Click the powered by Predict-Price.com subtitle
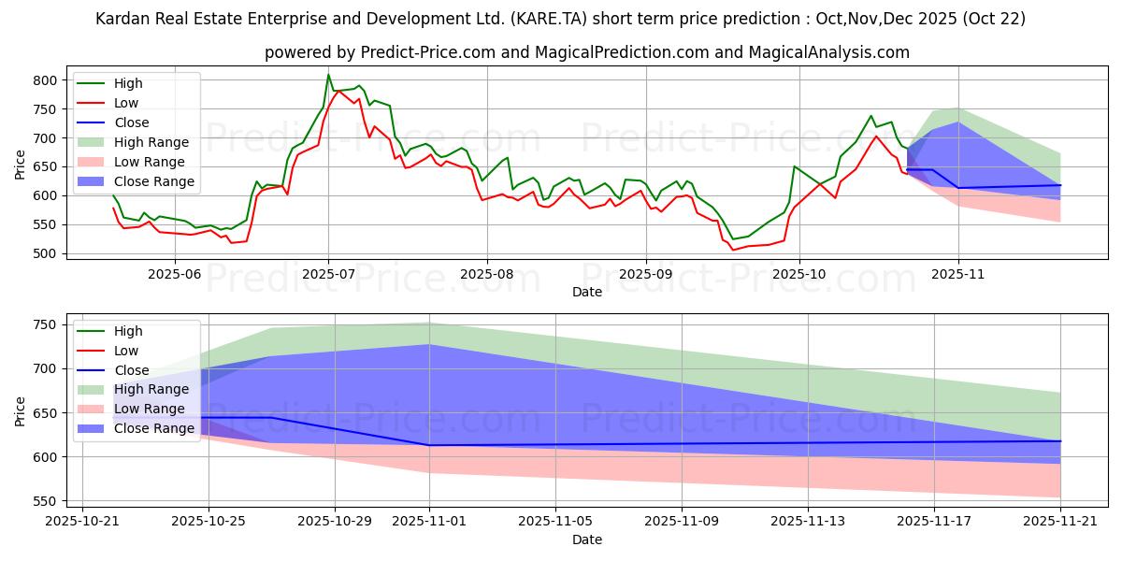The image size is (1122, 561). [x=586, y=52]
